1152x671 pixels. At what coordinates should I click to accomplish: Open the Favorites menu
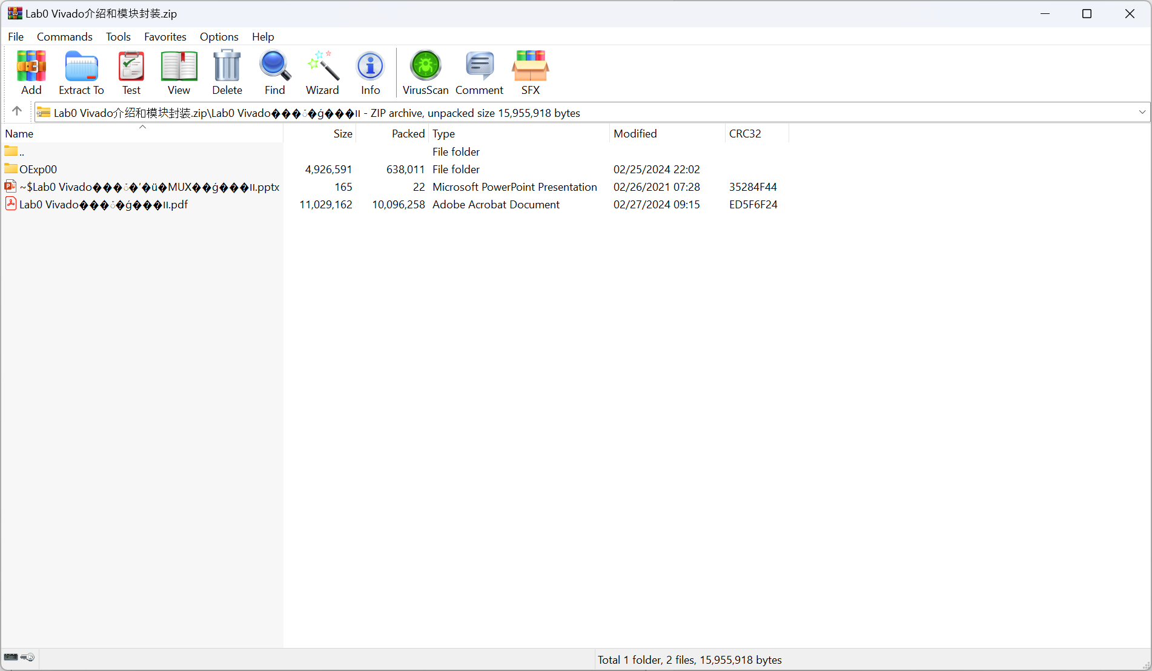tap(165, 37)
